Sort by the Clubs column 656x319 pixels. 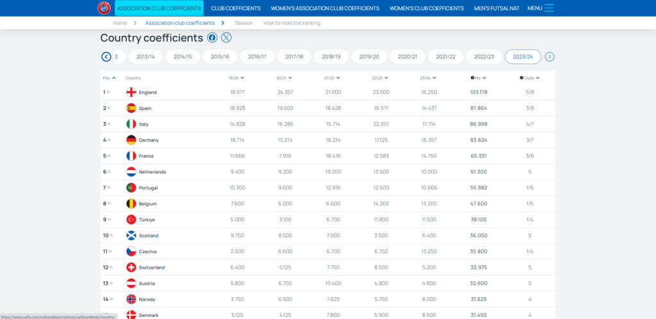coord(529,78)
